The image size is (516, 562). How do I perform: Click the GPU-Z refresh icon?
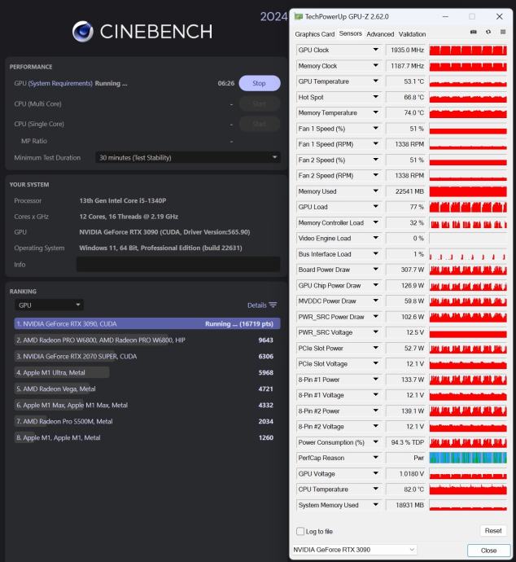[488, 33]
